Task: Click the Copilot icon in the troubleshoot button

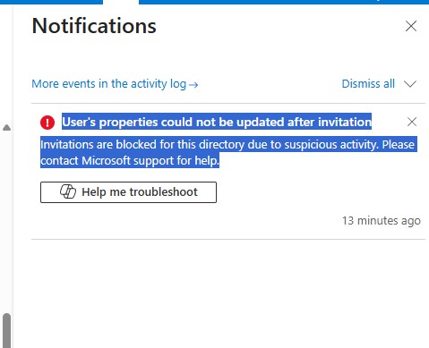Action: [68, 191]
